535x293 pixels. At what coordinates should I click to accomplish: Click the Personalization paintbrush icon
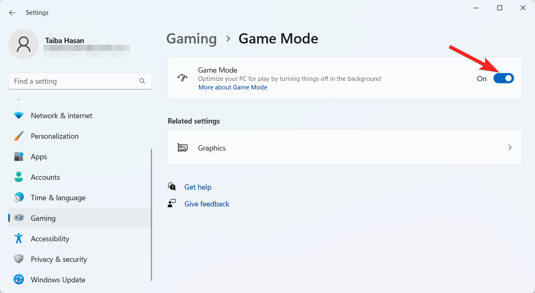pyautogui.click(x=19, y=136)
